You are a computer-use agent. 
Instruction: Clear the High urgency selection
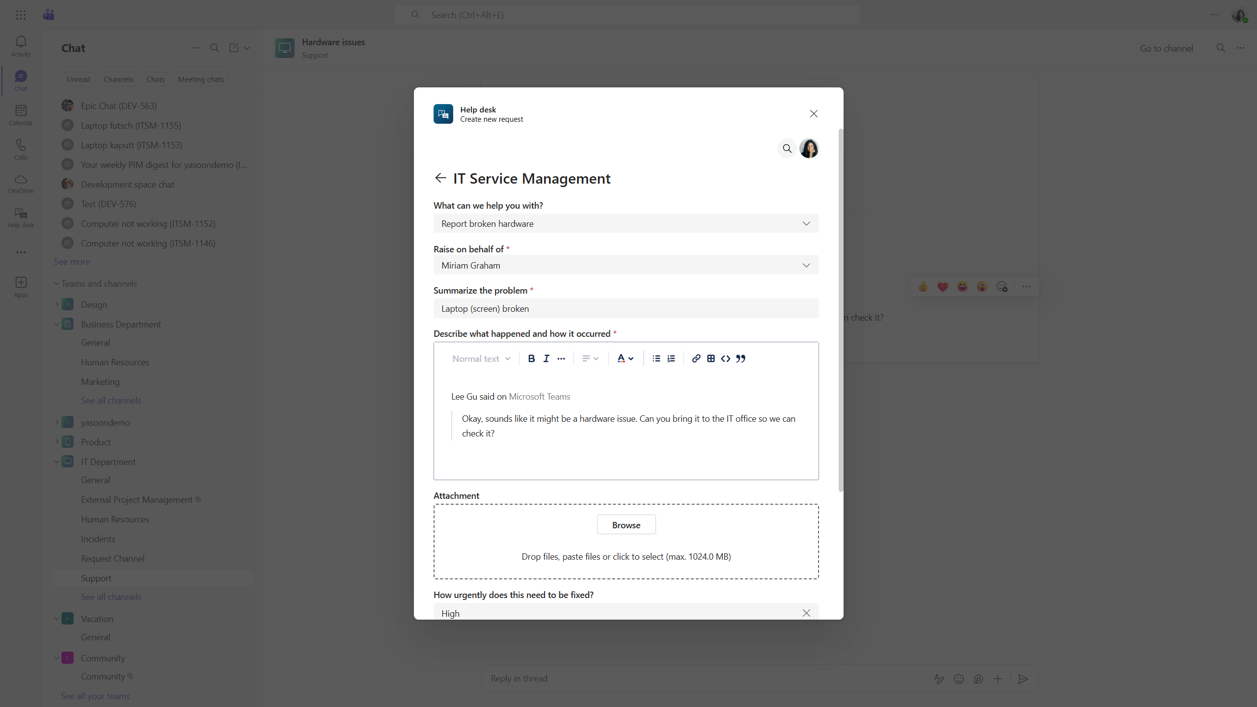point(806,613)
